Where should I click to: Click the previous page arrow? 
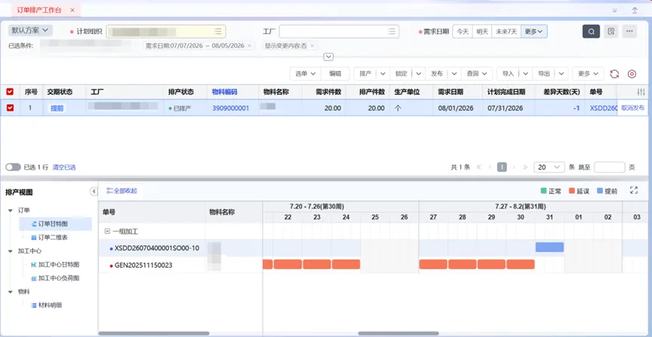click(x=491, y=167)
